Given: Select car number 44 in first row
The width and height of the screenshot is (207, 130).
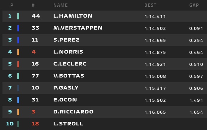Looking at the screenshot, I should pyautogui.click(x=36, y=16).
